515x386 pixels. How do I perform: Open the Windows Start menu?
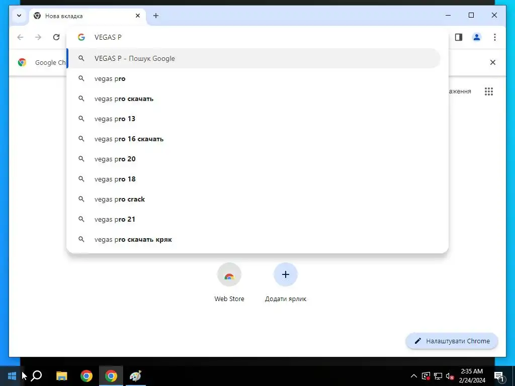(12, 376)
